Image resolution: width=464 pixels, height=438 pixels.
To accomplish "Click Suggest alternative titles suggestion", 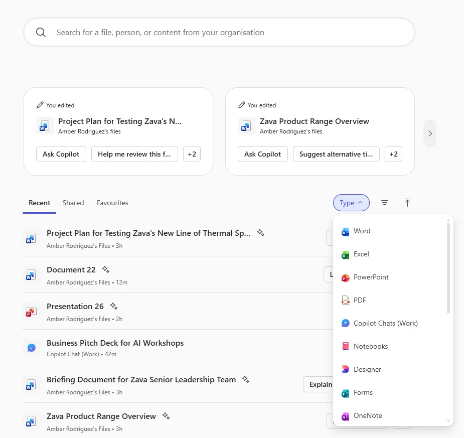I will pos(336,154).
